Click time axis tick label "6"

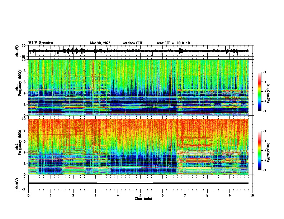[x=162, y=195]
